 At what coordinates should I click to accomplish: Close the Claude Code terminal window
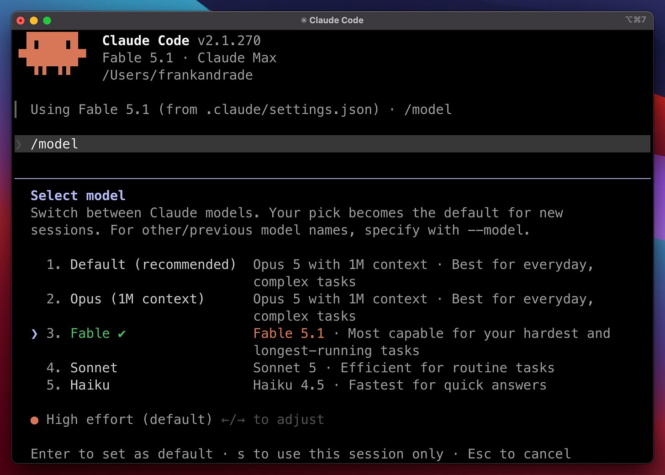(x=21, y=21)
